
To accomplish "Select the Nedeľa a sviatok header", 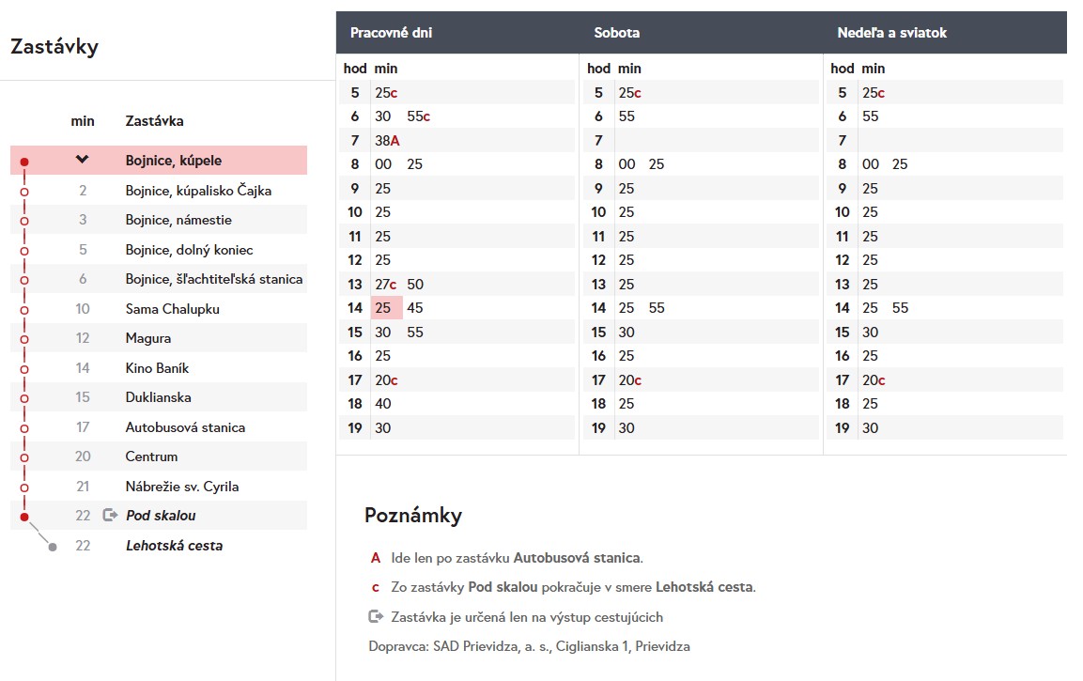I will pos(891,33).
